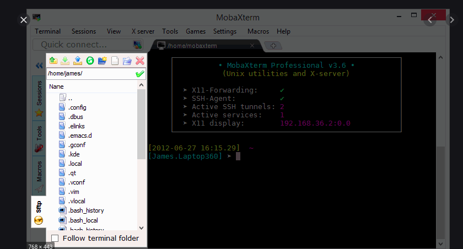Open the Tools sidebar tab
The image size is (463, 249).
tap(39, 139)
